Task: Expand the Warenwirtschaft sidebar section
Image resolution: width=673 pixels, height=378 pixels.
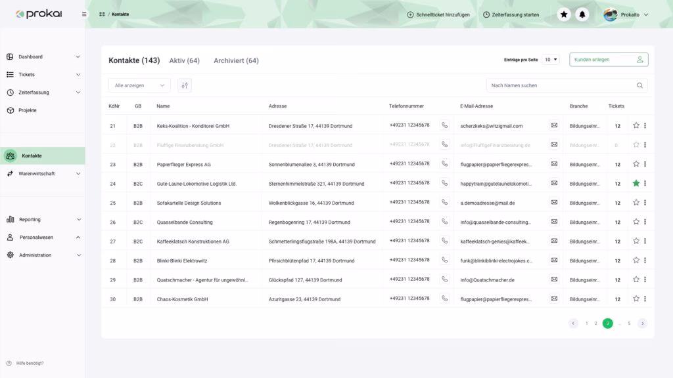Action: coord(43,174)
